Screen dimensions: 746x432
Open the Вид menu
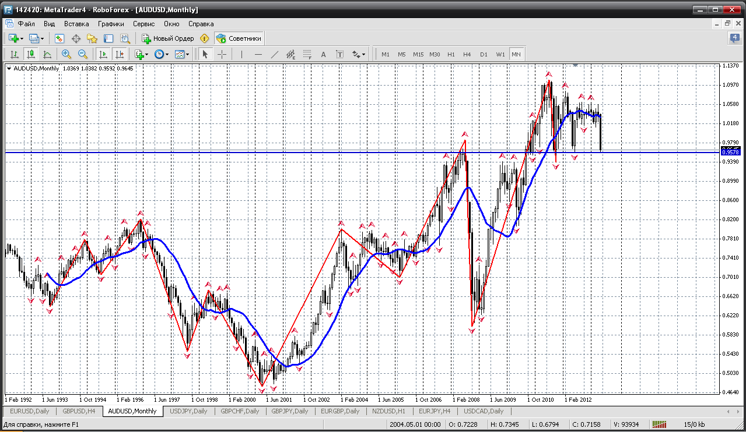[50, 24]
